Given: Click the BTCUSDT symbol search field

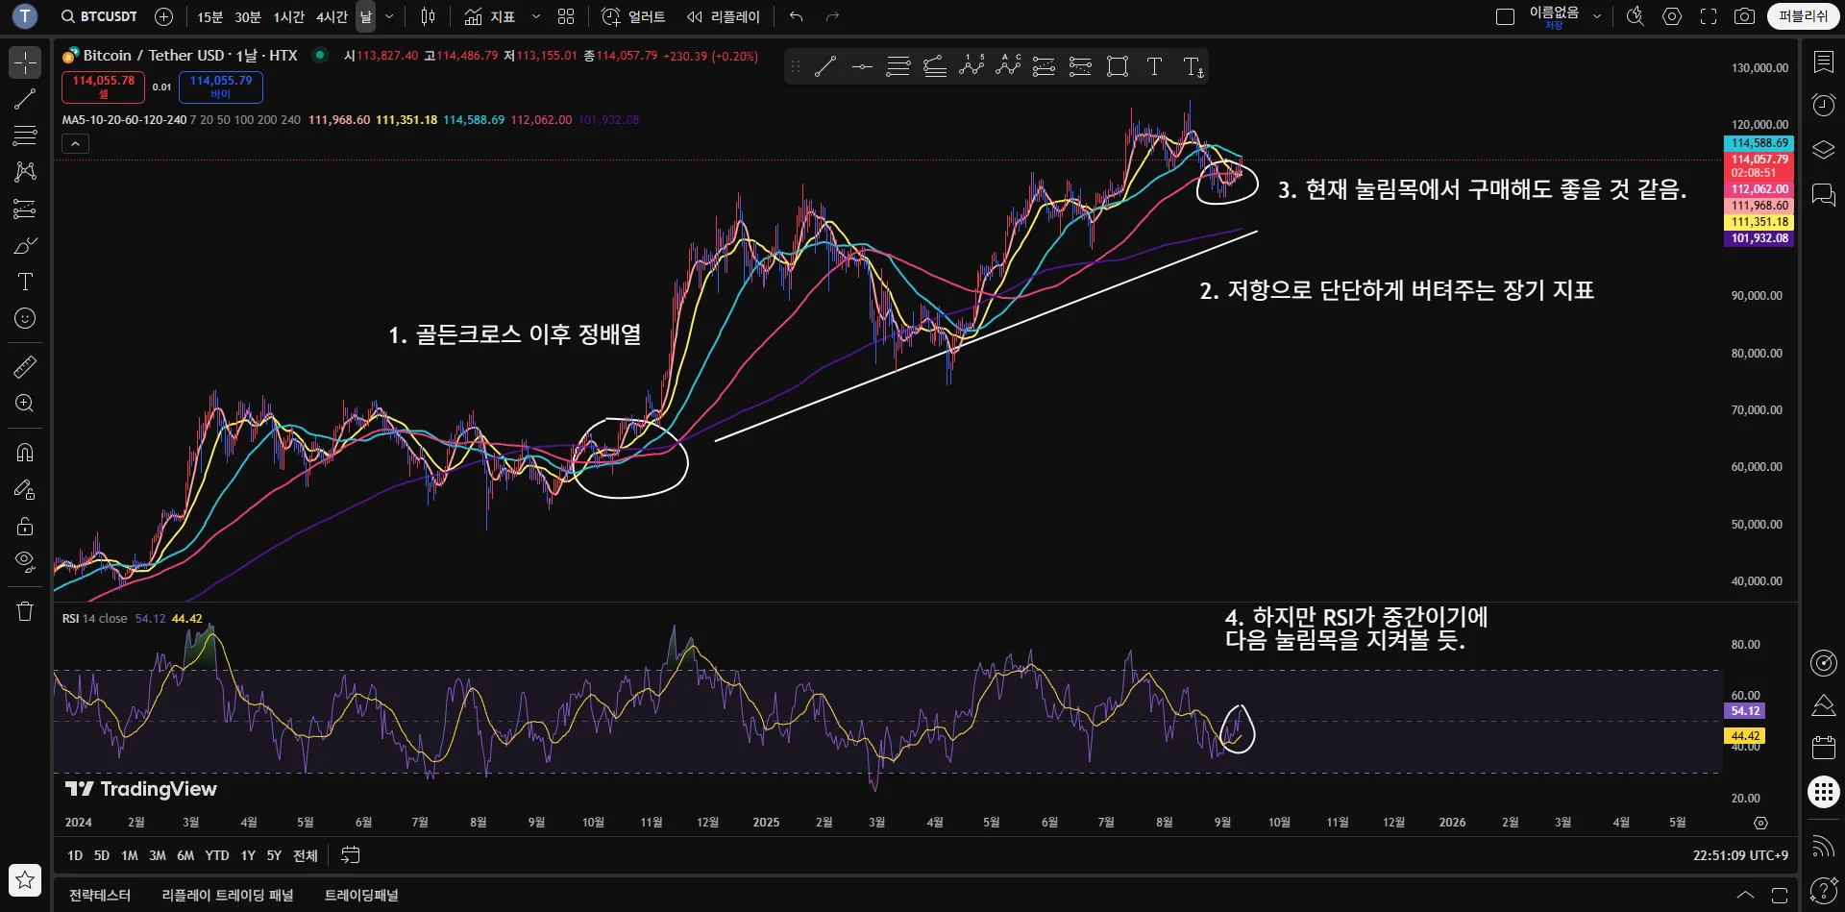Looking at the screenshot, I should 100,16.
